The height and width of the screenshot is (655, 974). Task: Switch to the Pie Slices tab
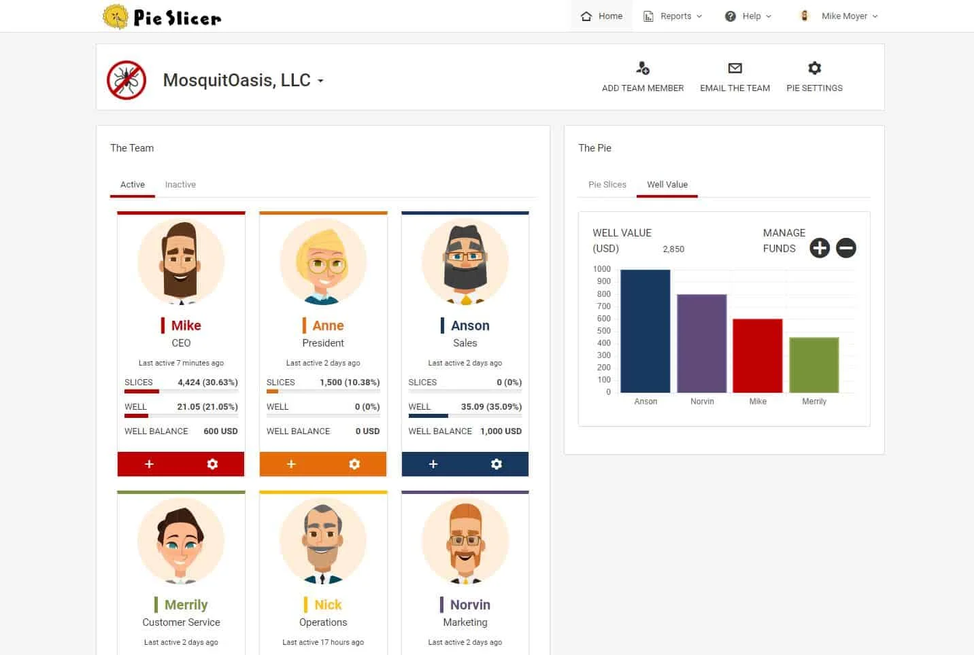(607, 185)
